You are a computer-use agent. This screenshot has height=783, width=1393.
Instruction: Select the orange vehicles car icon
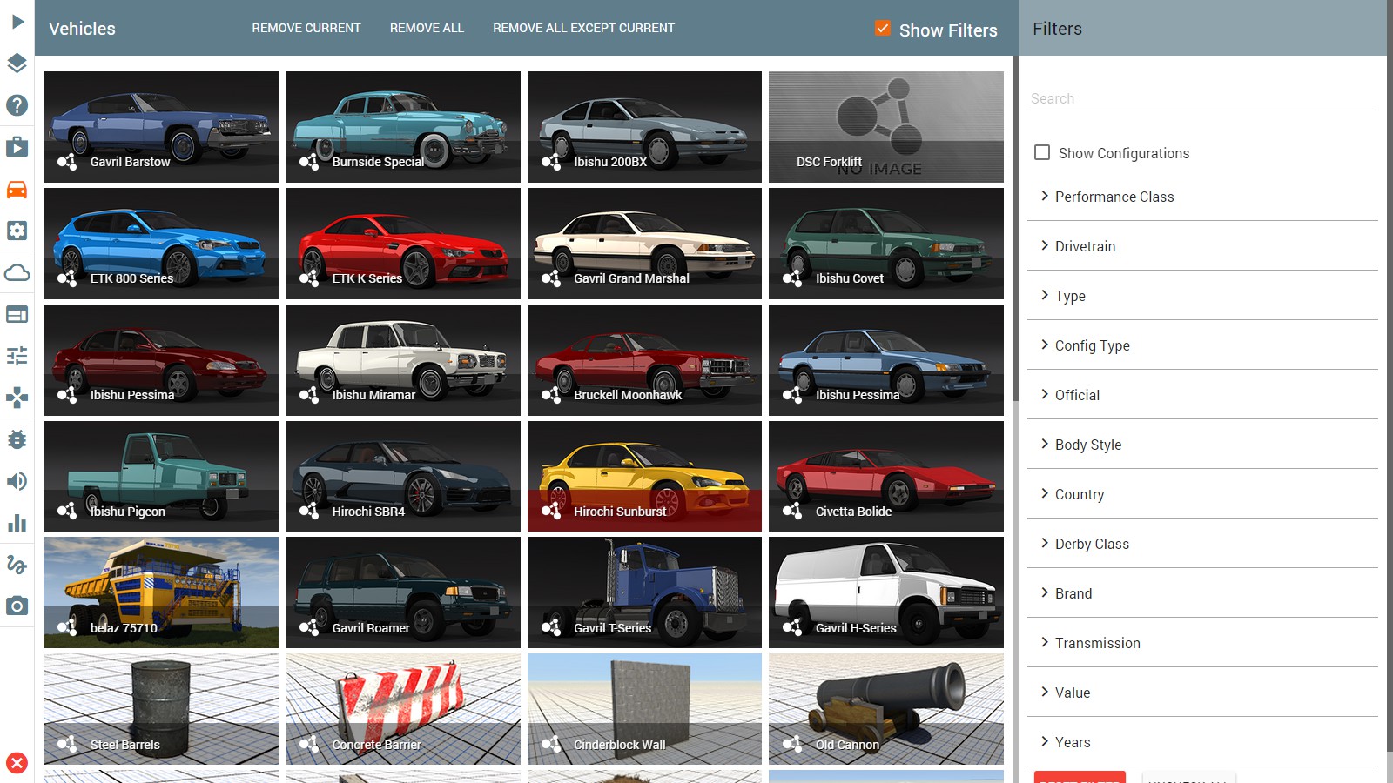pyautogui.click(x=17, y=189)
